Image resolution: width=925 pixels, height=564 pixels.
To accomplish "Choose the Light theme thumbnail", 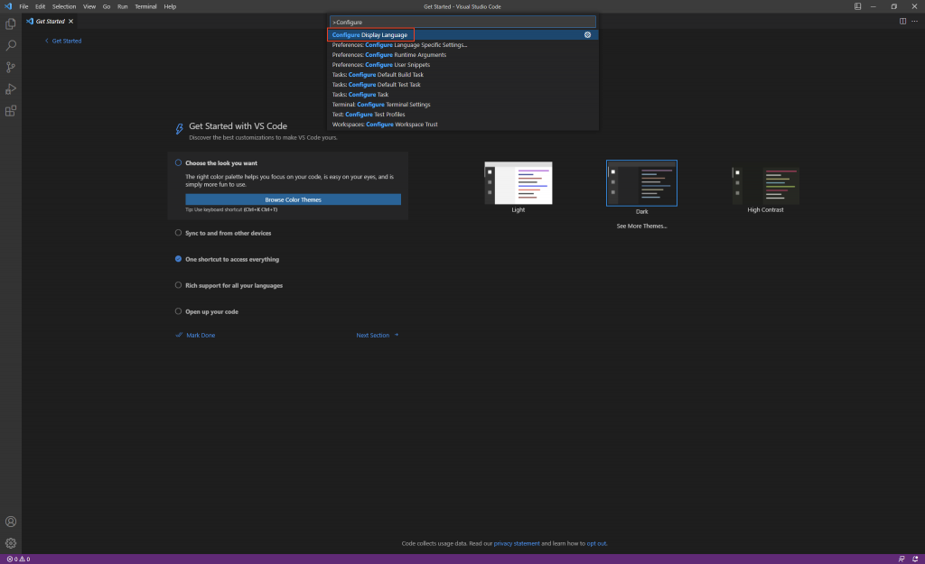I will click(x=518, y=183).
